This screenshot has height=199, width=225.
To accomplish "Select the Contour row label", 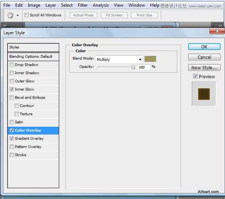I will point(27,106).
